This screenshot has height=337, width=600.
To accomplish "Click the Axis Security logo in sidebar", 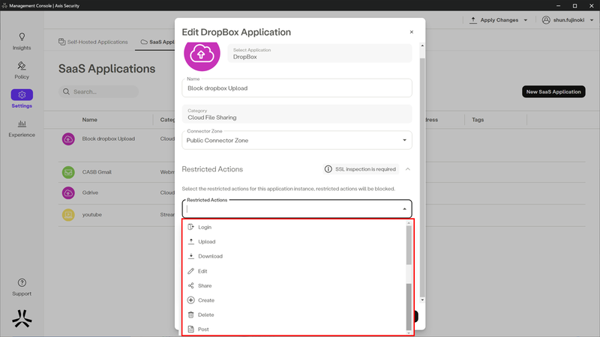I will click(x=22, y=318).
